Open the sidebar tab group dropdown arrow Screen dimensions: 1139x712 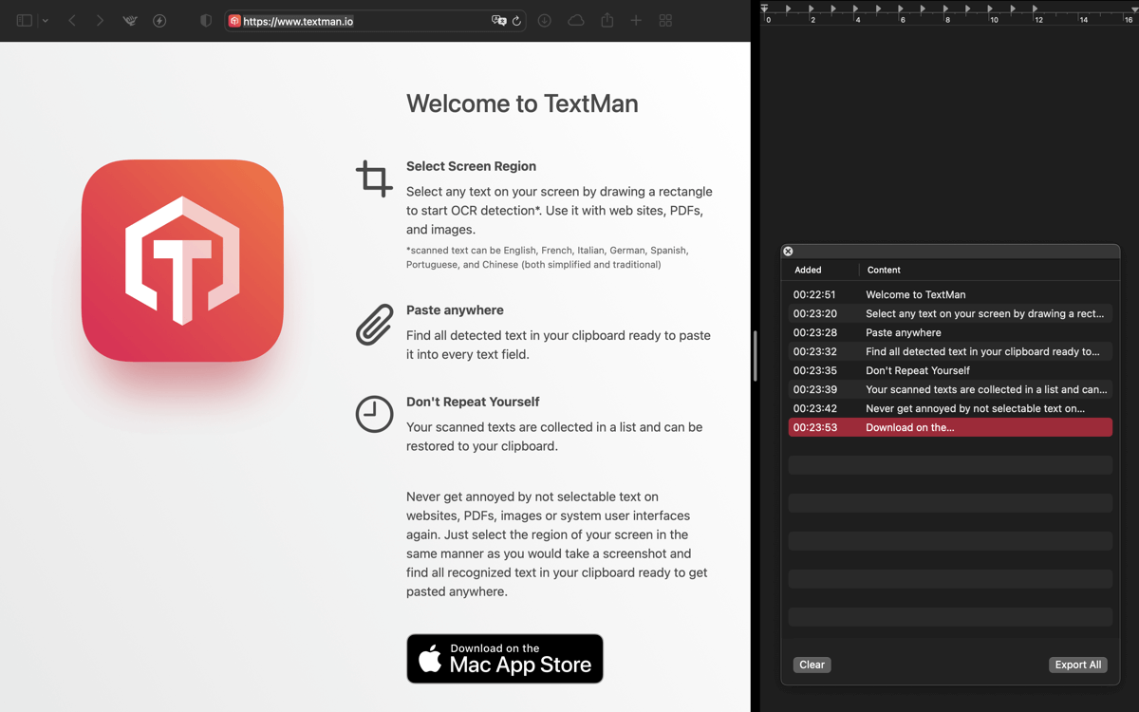point(45,21)
